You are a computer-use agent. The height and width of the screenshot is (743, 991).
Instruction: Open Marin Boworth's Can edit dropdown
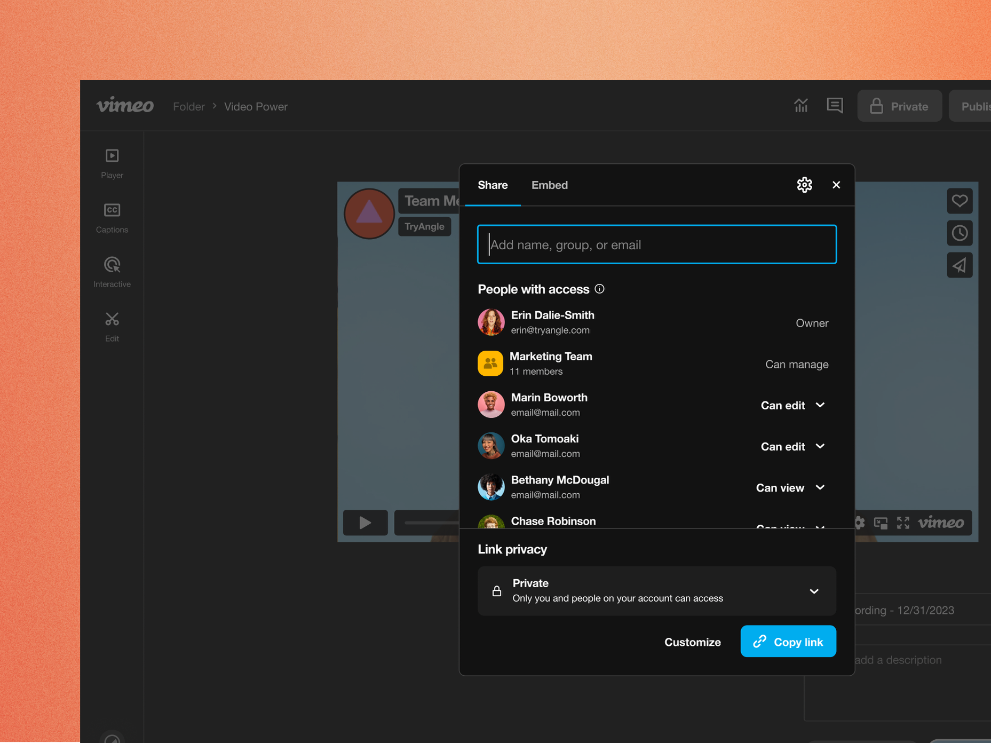tap(792, 405)
